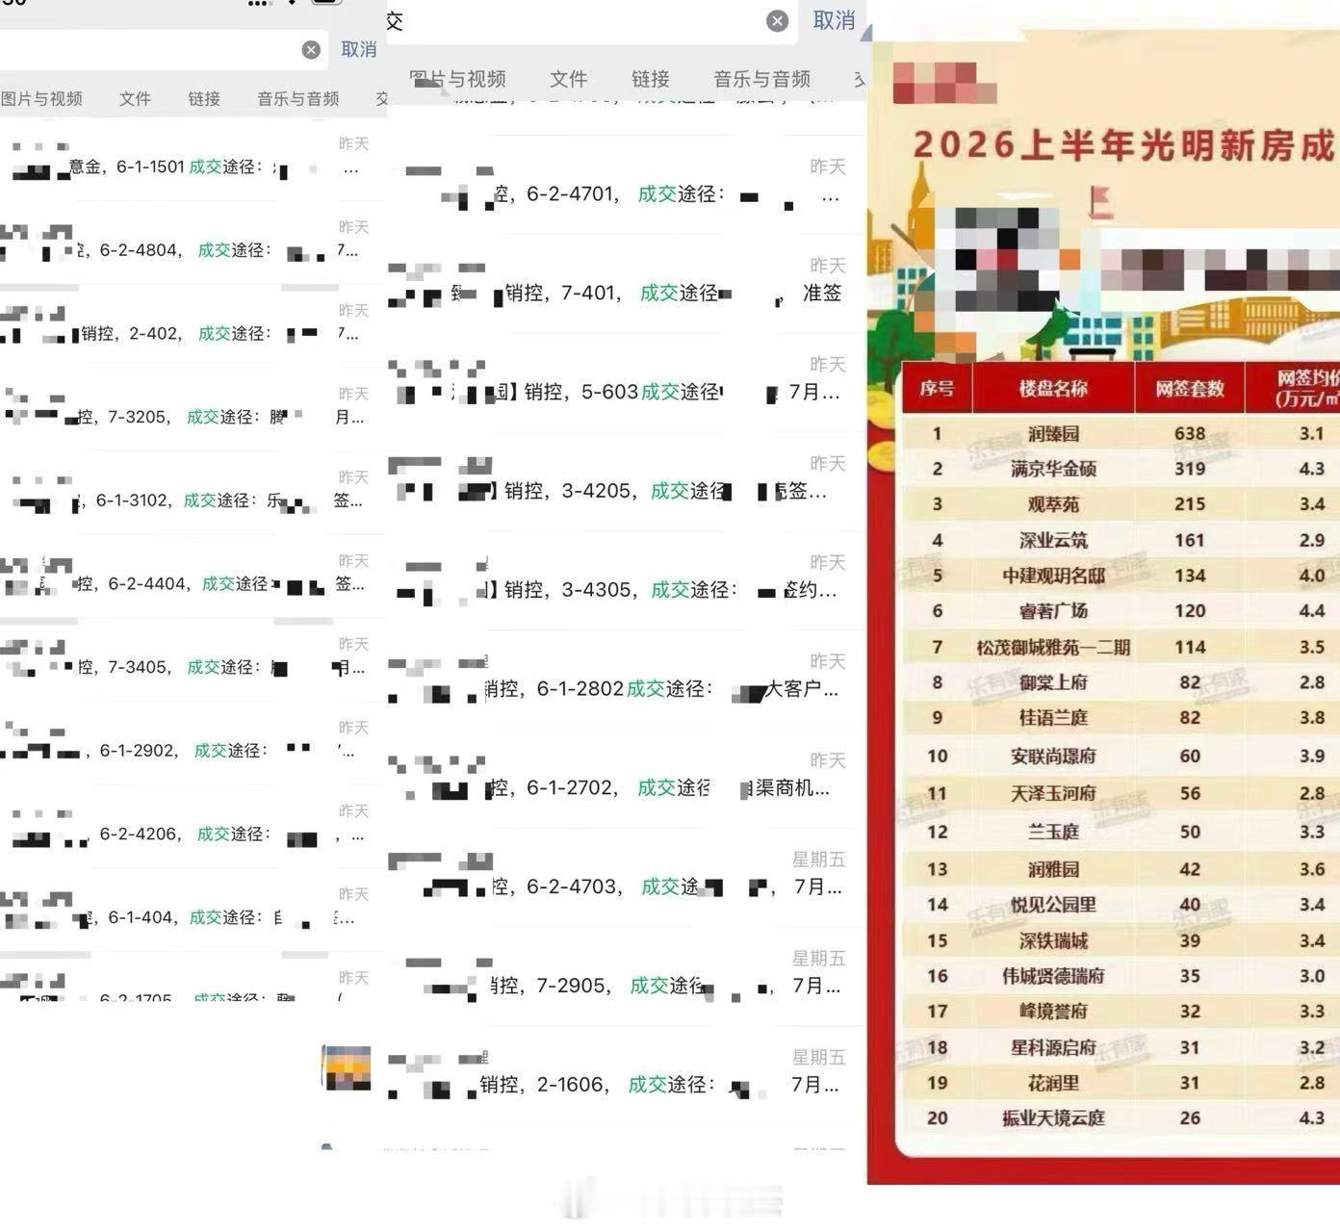Click the 序号 column header
This screenshot has width=1340, height=1232.
coord(937,388)
